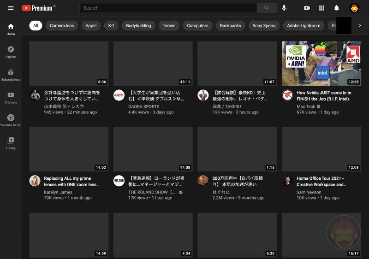Open 'Home Office Tour 2021' title
The width and height of the screenshot is (369, 259).
pyautogui.click(x=321, y=182)
